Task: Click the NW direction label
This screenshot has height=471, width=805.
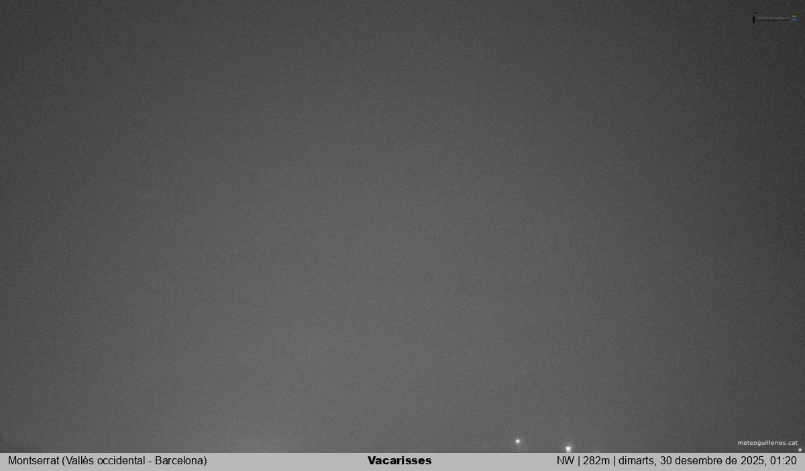Action: pos(565,461)
